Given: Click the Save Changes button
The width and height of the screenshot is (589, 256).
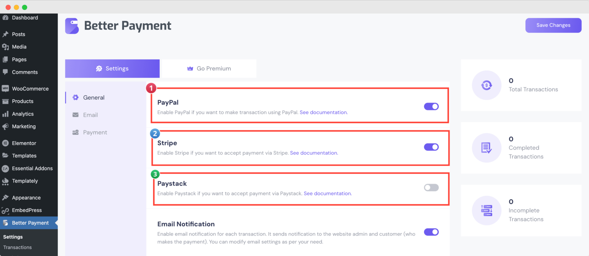Looking at the screenshot, I should coord(553,25).
